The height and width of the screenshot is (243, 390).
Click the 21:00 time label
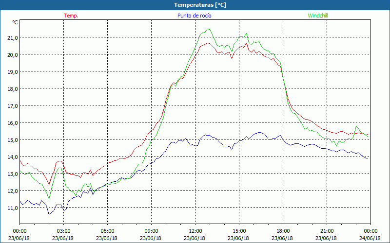tap(327, 231)
